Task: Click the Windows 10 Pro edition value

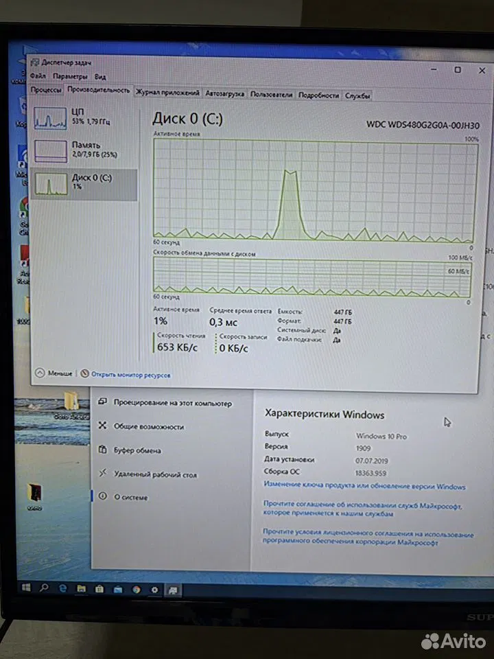Action: coord(381,437)
